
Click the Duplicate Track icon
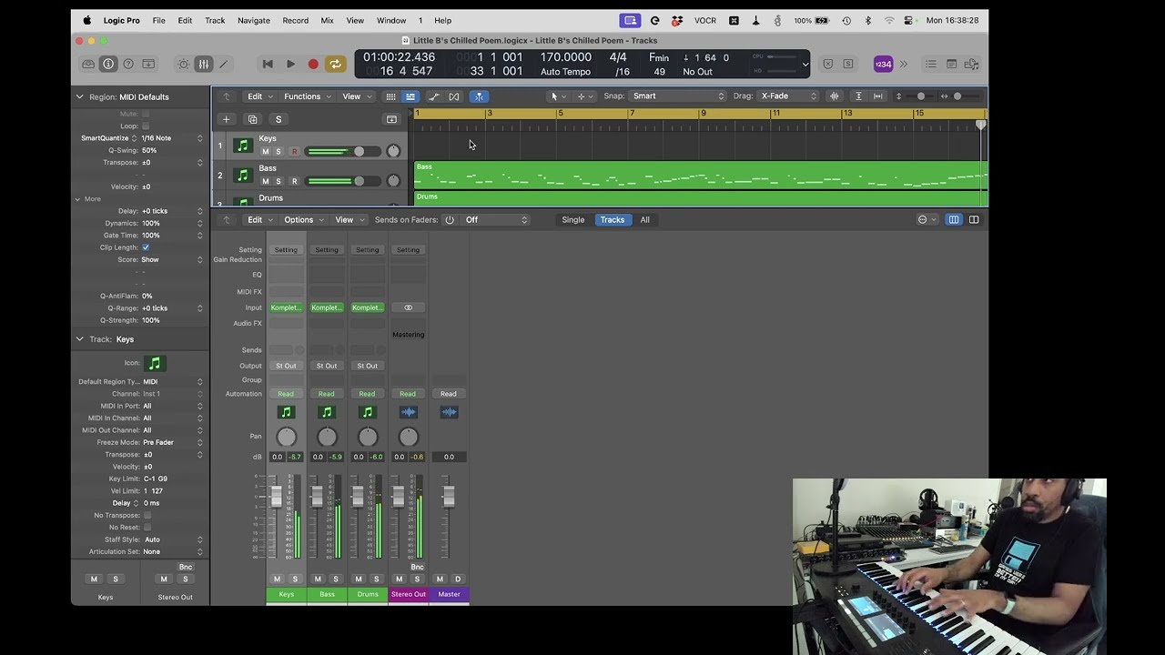point(253,119)
